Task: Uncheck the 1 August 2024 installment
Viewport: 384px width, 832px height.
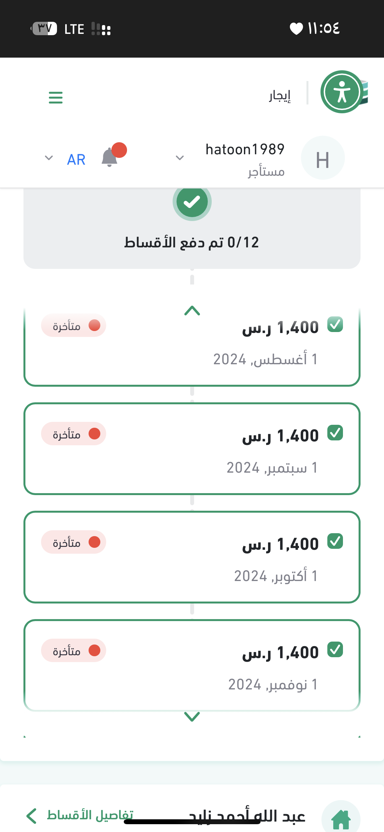Action: coord(335,325)
